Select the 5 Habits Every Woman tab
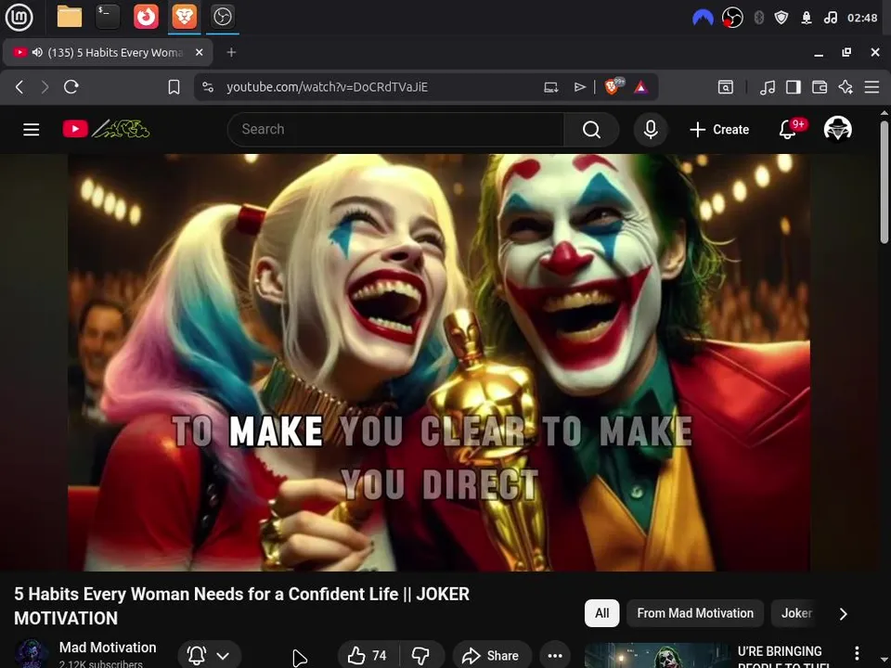The width and height of the screenshot is (891, 668). tap(108, 52)
